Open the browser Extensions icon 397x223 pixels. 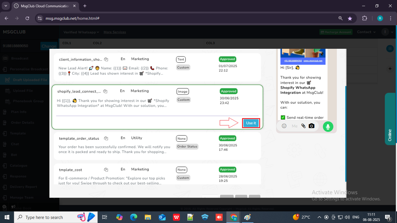pyautogui.click(x=364, y=18)
